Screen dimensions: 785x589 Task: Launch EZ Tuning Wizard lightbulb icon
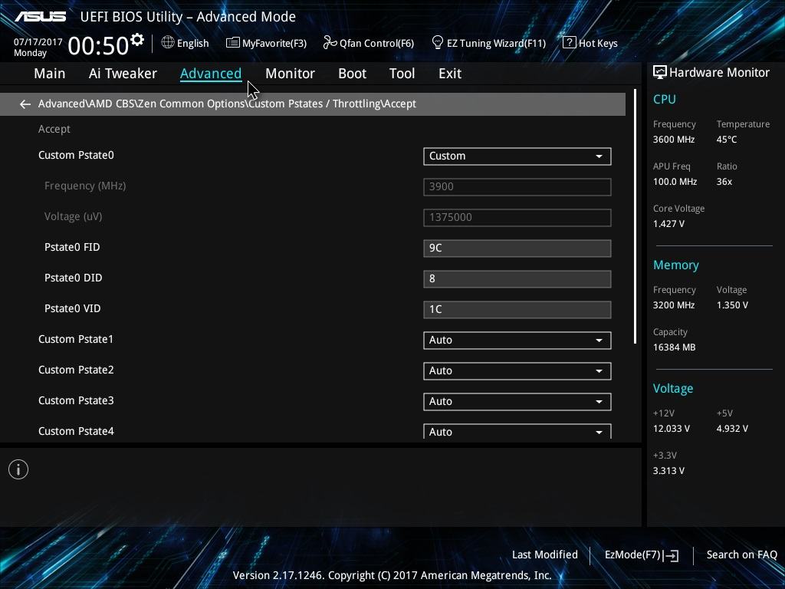[437, 43]
